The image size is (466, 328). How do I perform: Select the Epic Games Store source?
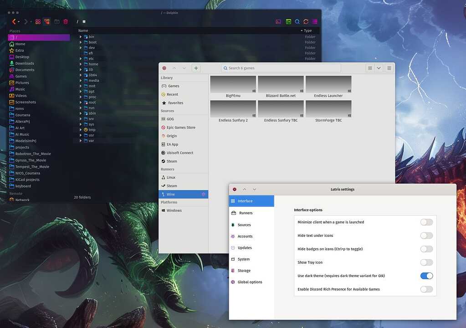(x=180, y=127)
